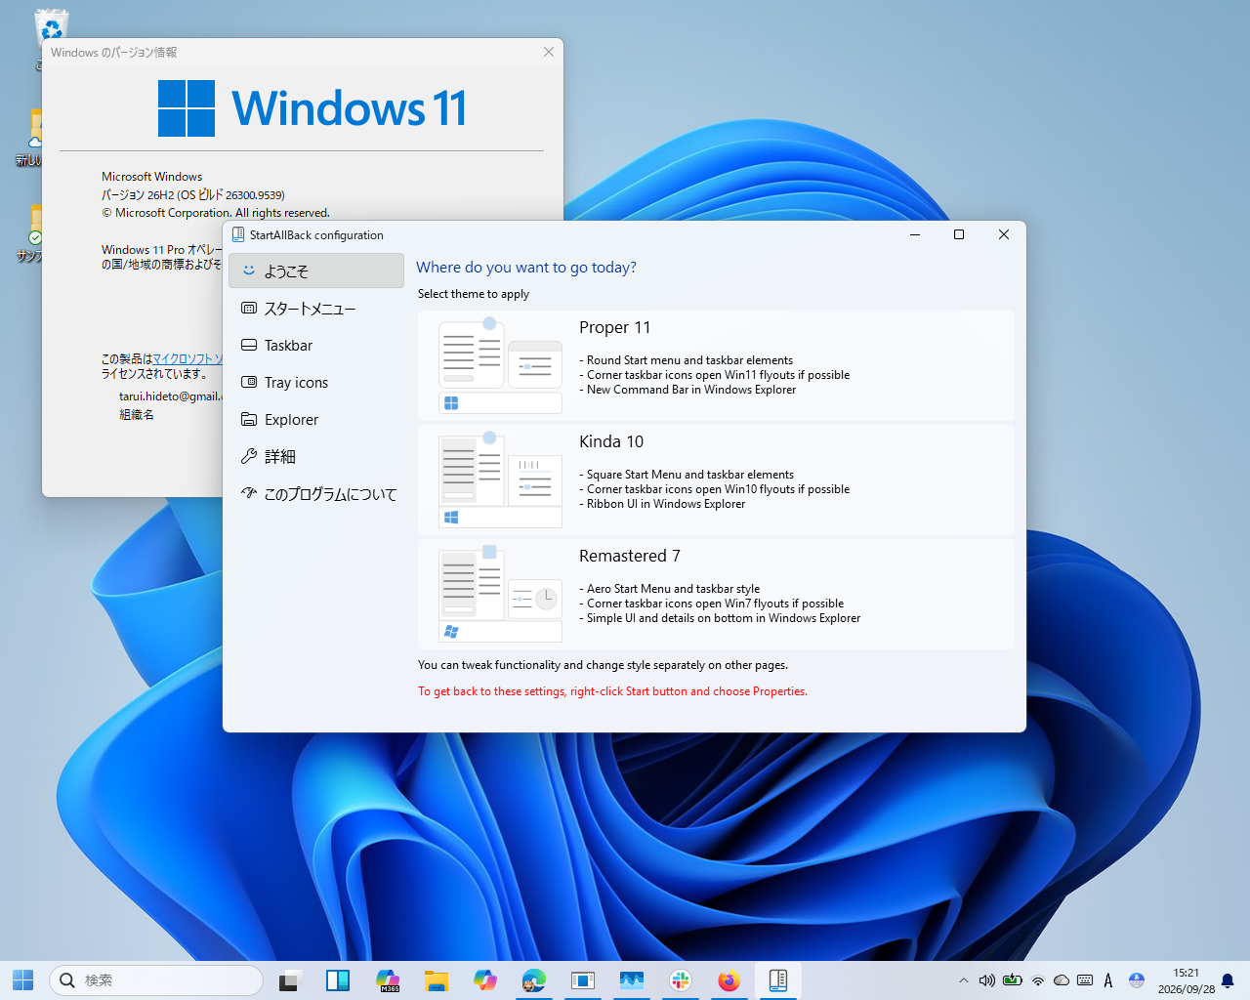
Task: Maximize the StartAllBack configuration window
Action: [x=959, y=234]
